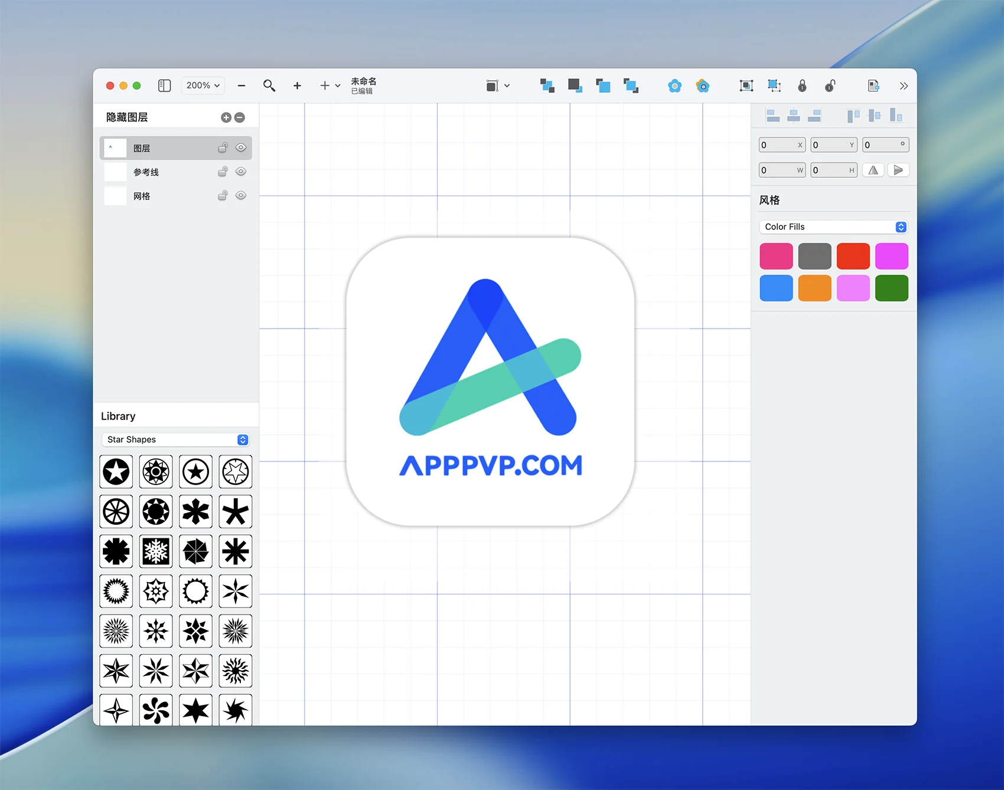Align objects to vertical centers

point(875,116)
